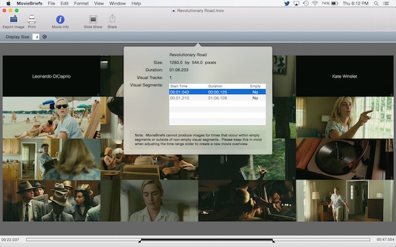
Task: Click the 01:06.108 duration cell
Action: pyautogui.click(x=217, y=97)
